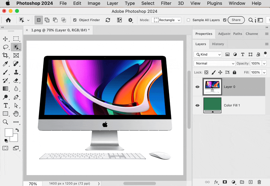
Task: Open the Layer menu
Action: click(x=112, y=3)
